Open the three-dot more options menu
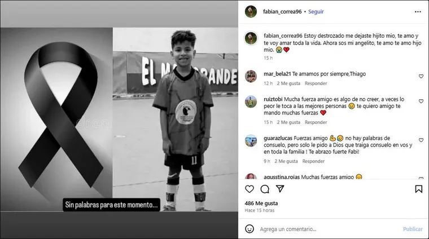429x239 pixels. coord(418,12)
